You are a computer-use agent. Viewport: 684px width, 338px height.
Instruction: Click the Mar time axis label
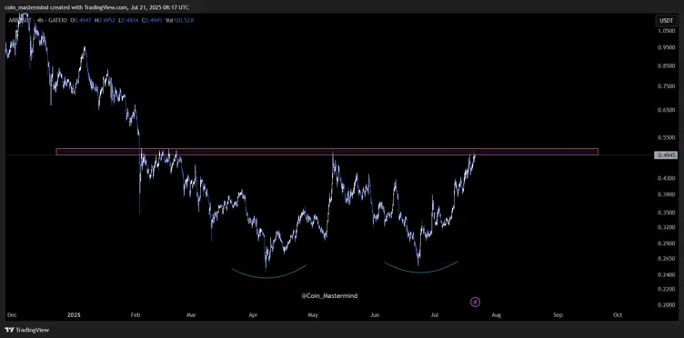[x=192, y=314]
